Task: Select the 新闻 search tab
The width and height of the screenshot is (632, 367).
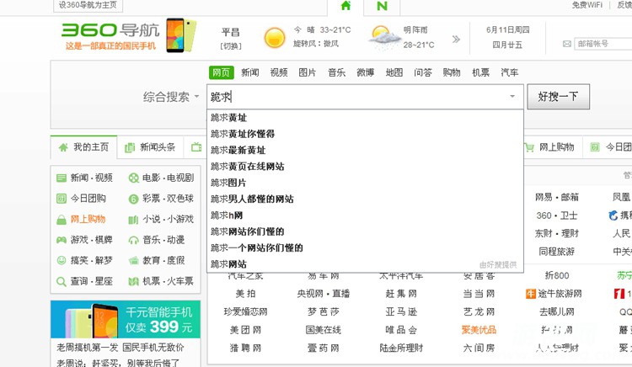Action: pos(250,72)
